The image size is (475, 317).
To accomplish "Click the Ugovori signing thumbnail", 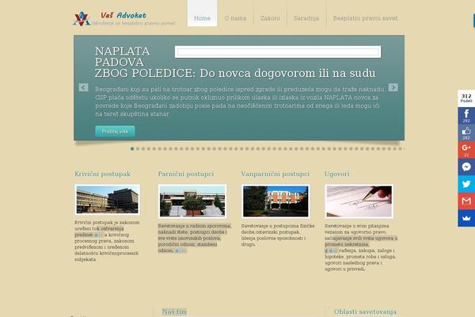I will point(359,201).
